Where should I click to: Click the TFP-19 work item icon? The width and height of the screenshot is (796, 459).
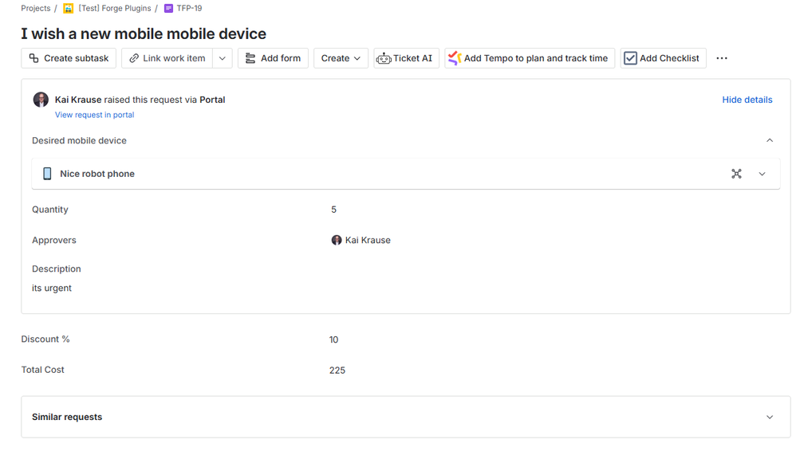pos(166,8)
